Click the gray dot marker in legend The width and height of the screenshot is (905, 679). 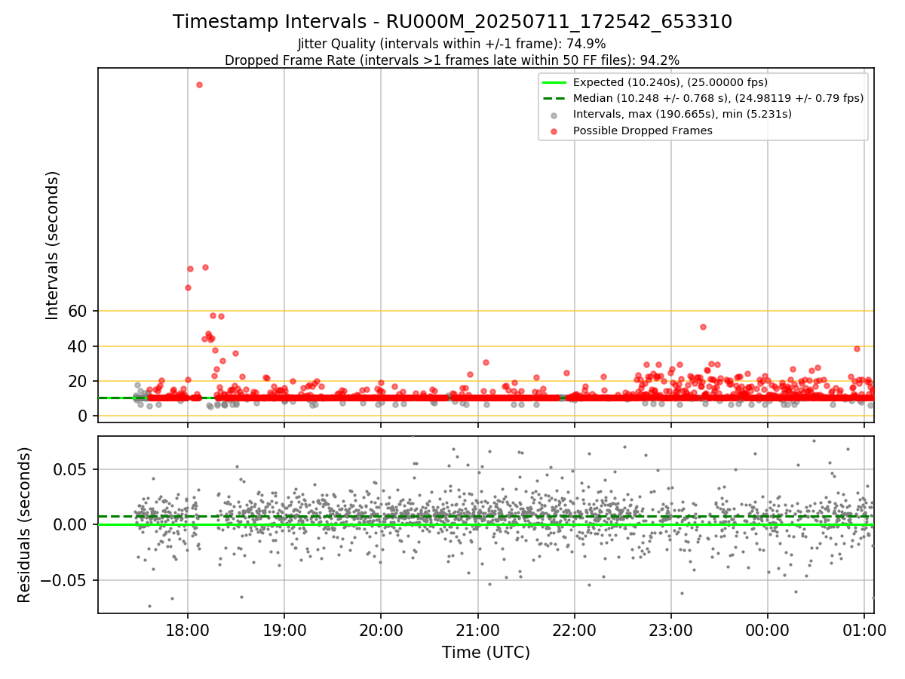(554, 115)
